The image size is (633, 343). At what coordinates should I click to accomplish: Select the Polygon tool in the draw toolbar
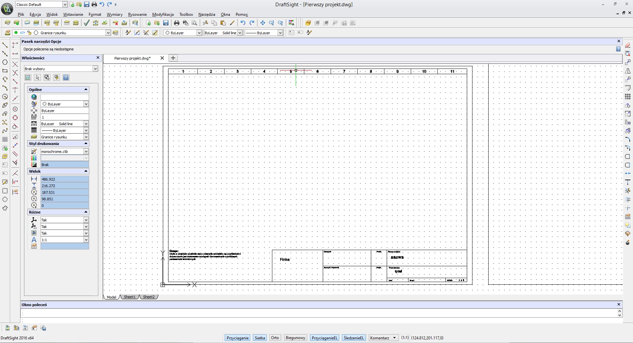(x=5, y=62)
